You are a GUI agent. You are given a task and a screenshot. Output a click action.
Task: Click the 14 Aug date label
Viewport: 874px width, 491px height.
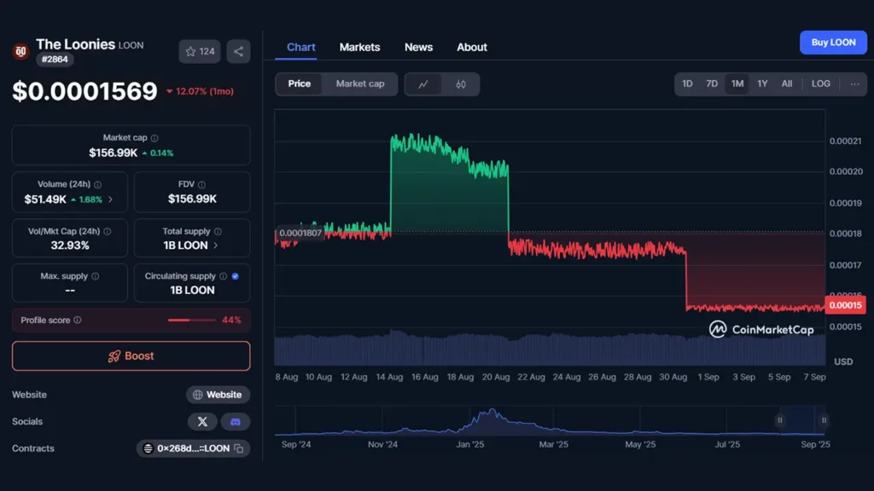coord(389,377)
